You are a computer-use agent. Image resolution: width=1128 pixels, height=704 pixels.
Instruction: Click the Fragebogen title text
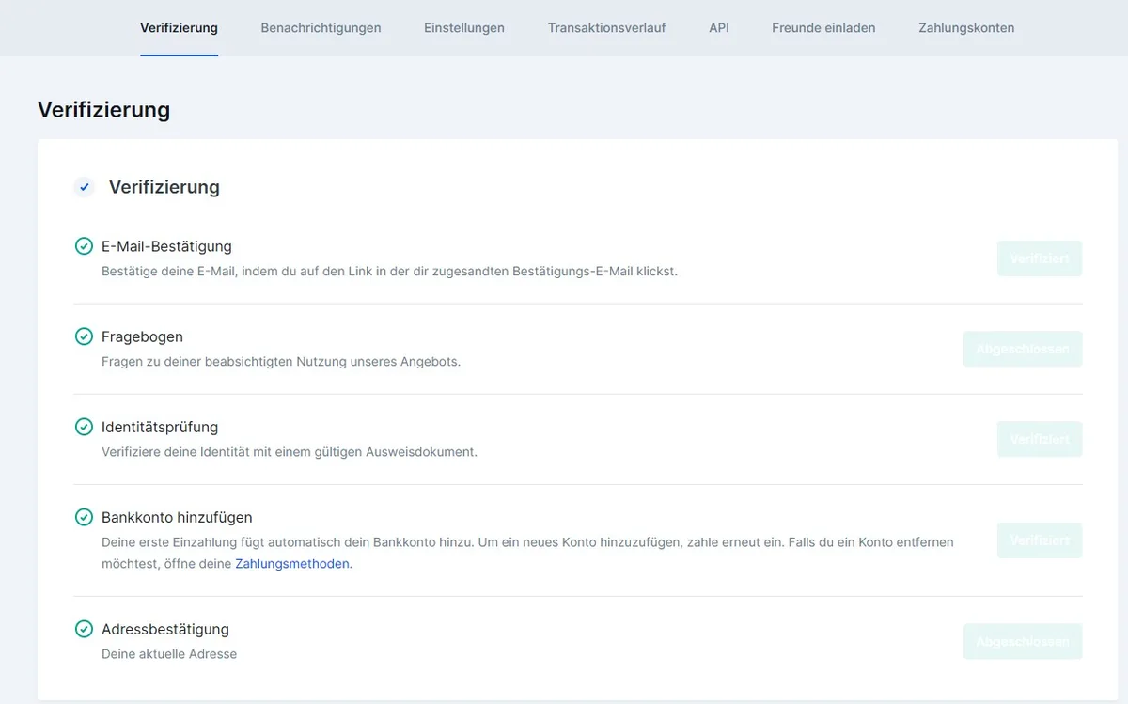click(x=142, y=336)
